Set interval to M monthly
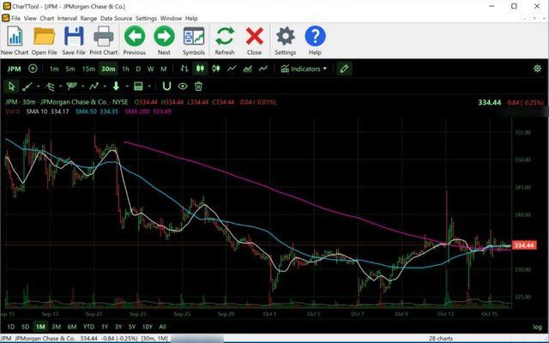This screenshot has width=549, height=343. coord(164,69)
